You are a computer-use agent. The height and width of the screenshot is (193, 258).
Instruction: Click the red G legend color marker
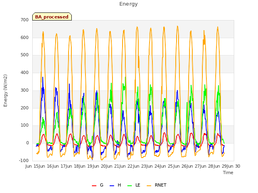94,186
